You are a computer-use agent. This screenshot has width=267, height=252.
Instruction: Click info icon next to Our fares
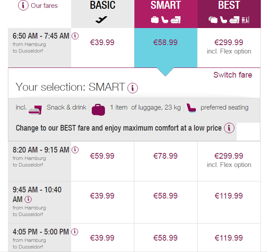24,6
